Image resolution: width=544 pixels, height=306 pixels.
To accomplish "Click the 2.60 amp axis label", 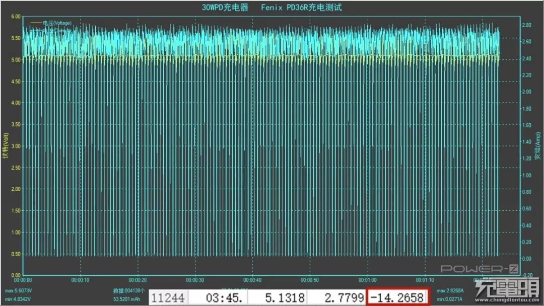I will [x=527, y=42].
